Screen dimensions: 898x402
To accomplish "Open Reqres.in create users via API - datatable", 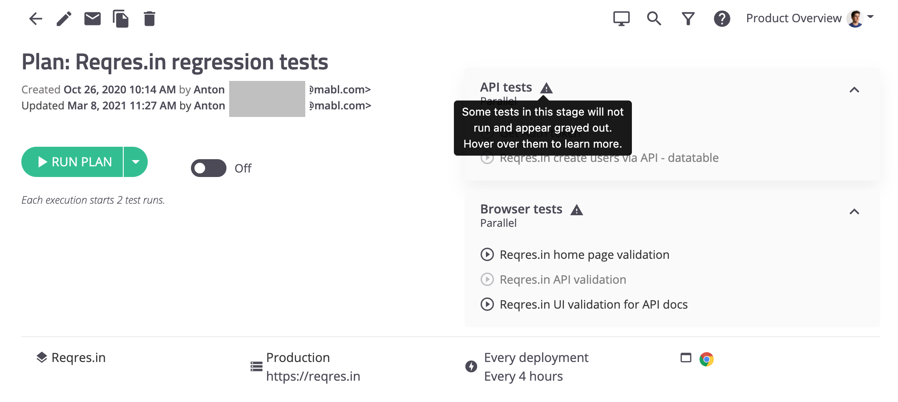I will point(609,158).
